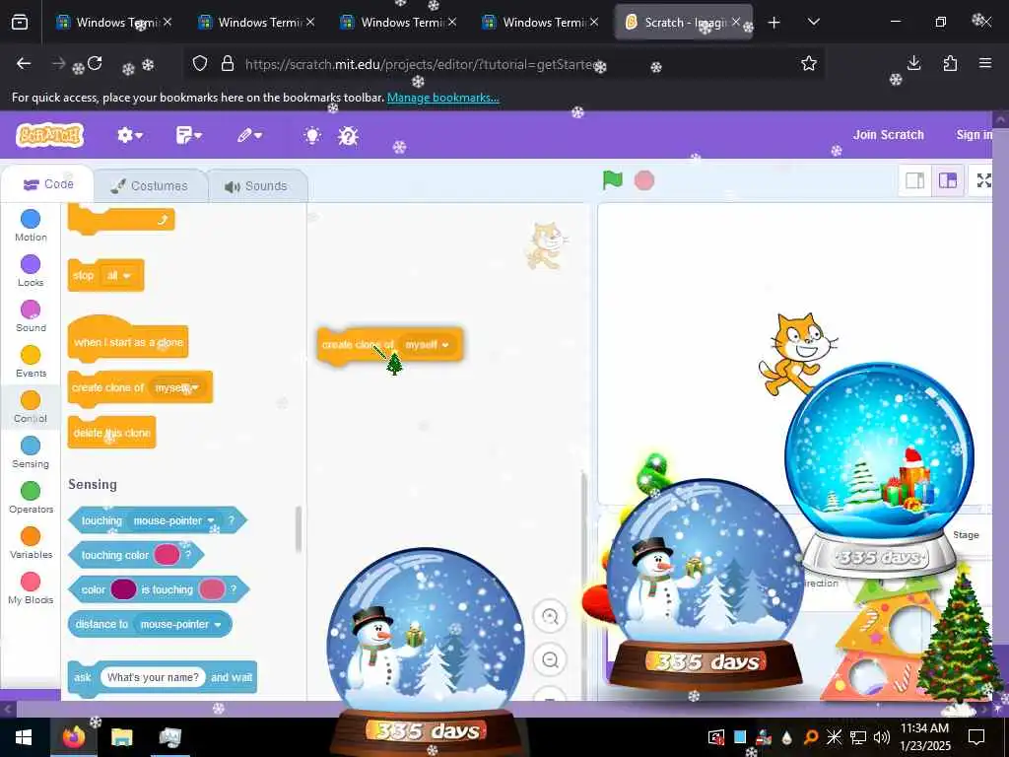Screen dimensions: 1009x757
Task: Open a new browser tab
Action: click(x=774, y=23)
